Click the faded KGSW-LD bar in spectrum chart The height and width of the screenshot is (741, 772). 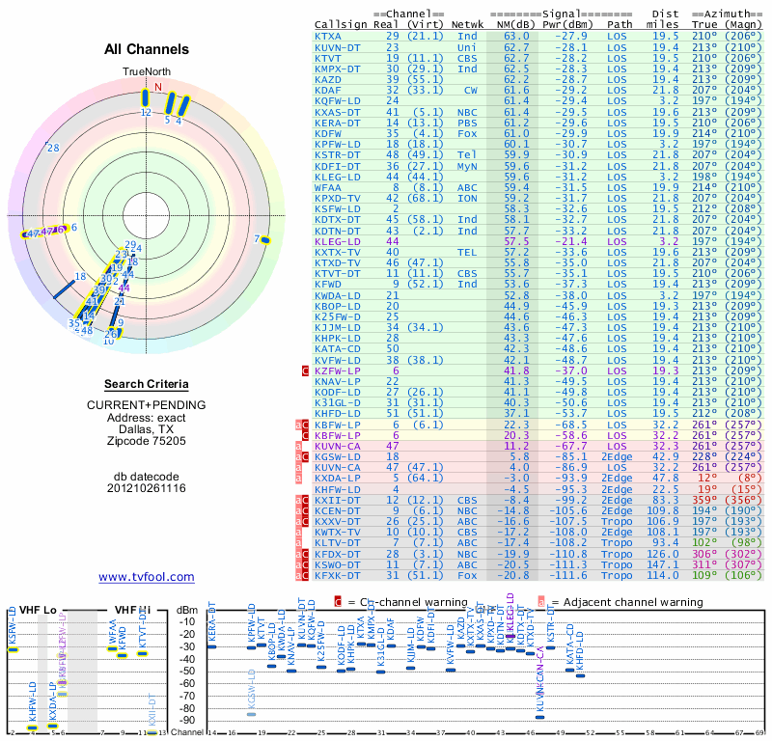[x=252, y=713]
